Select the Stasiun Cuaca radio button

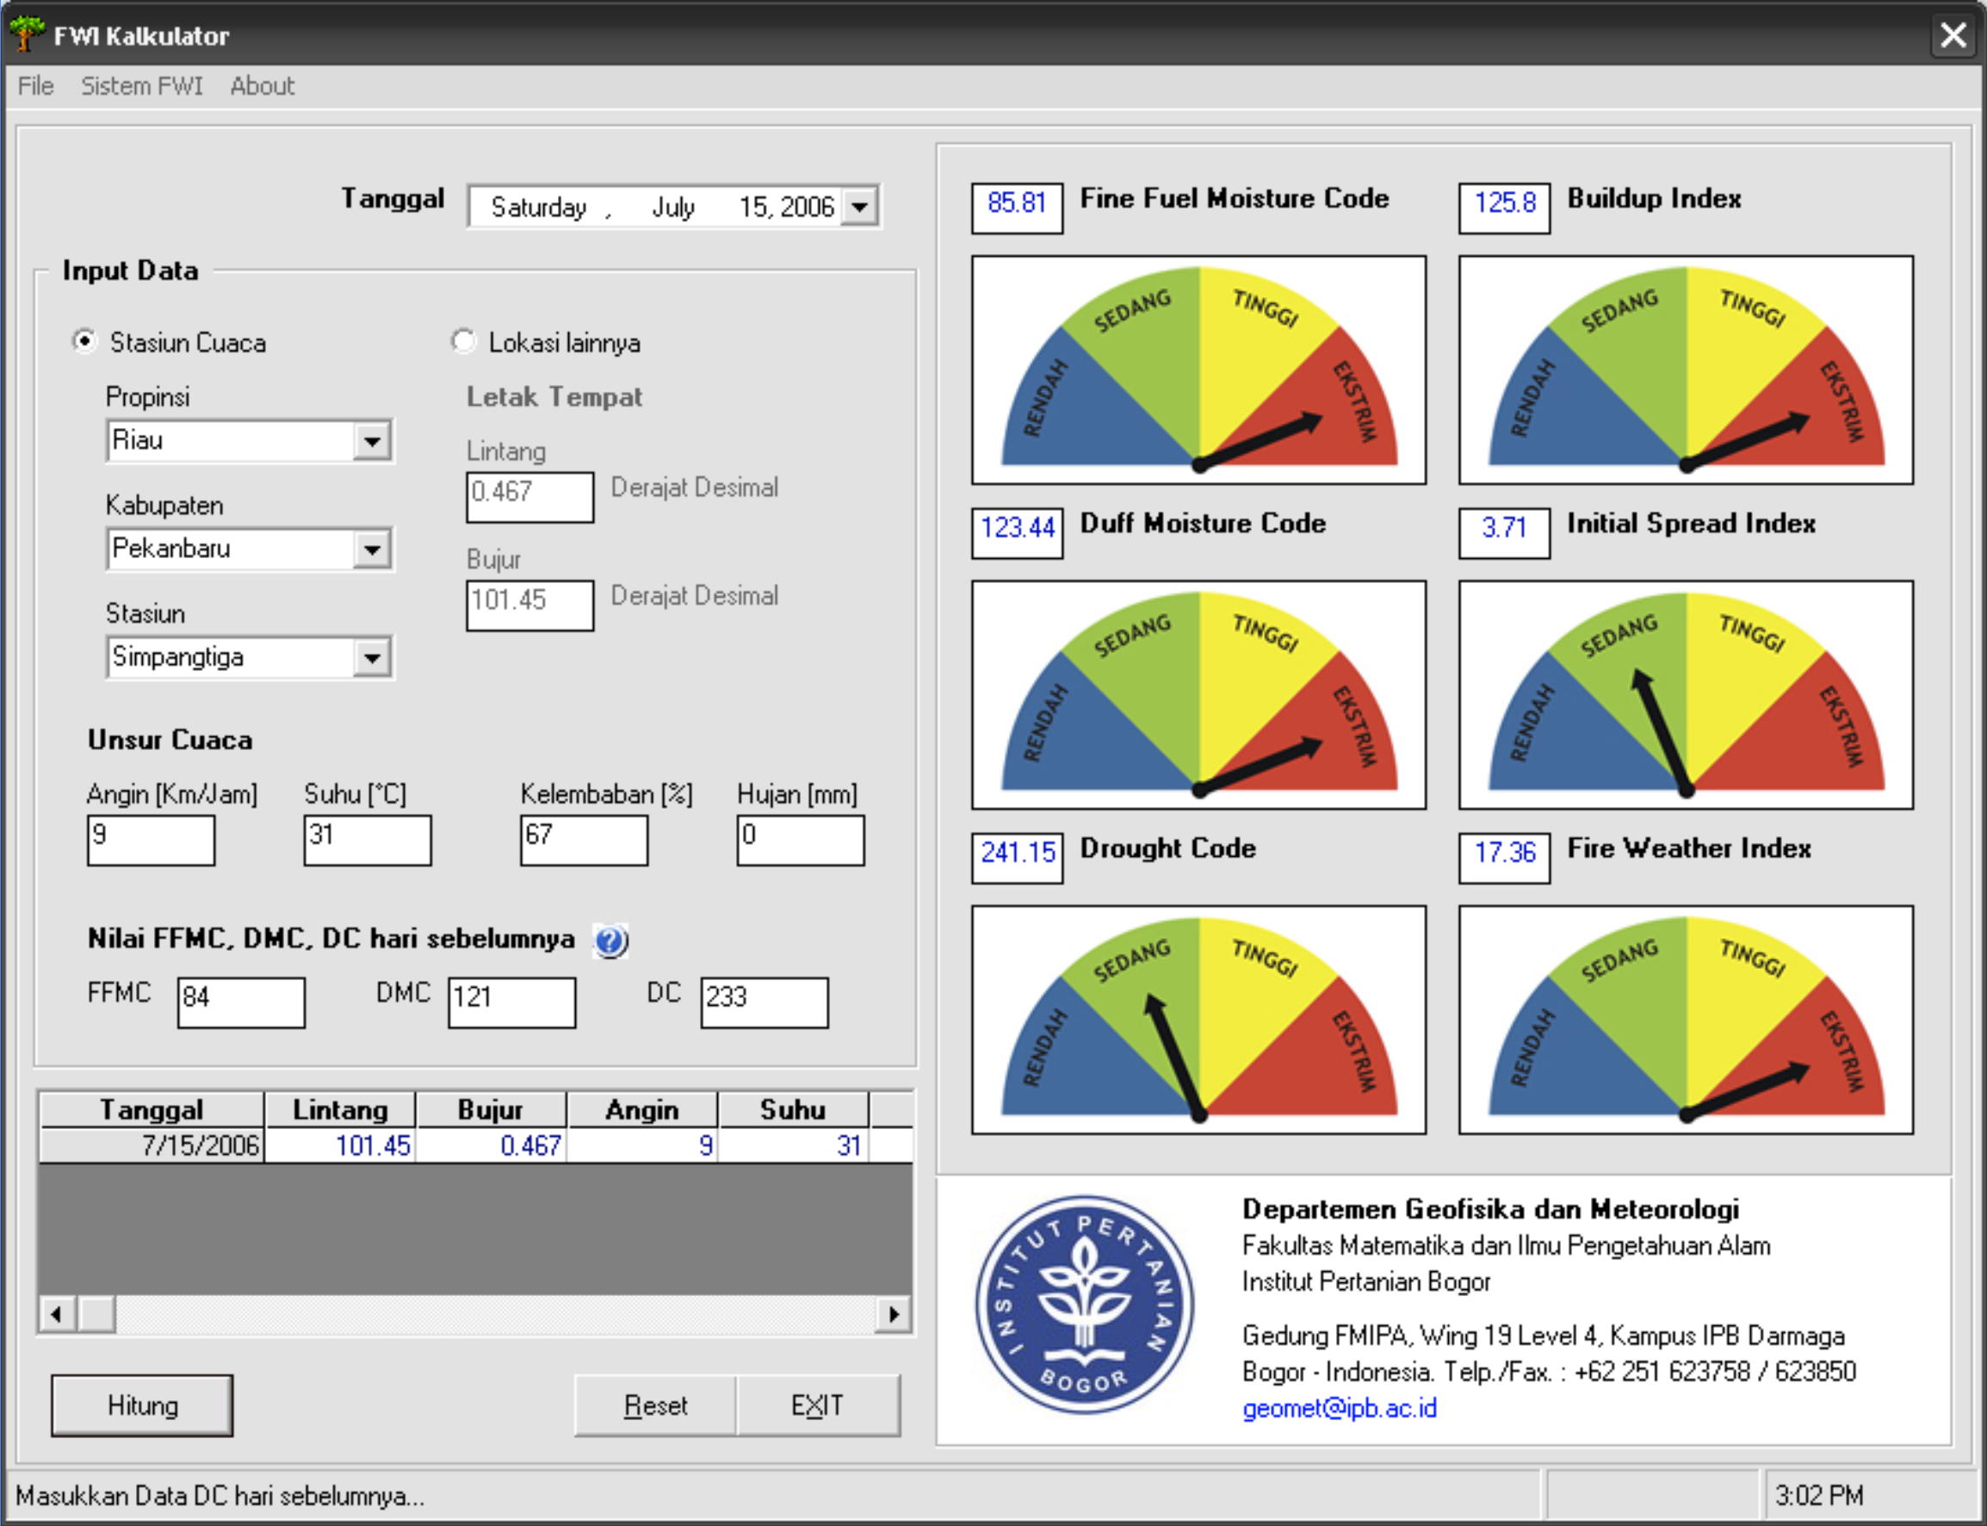[84, 342]
